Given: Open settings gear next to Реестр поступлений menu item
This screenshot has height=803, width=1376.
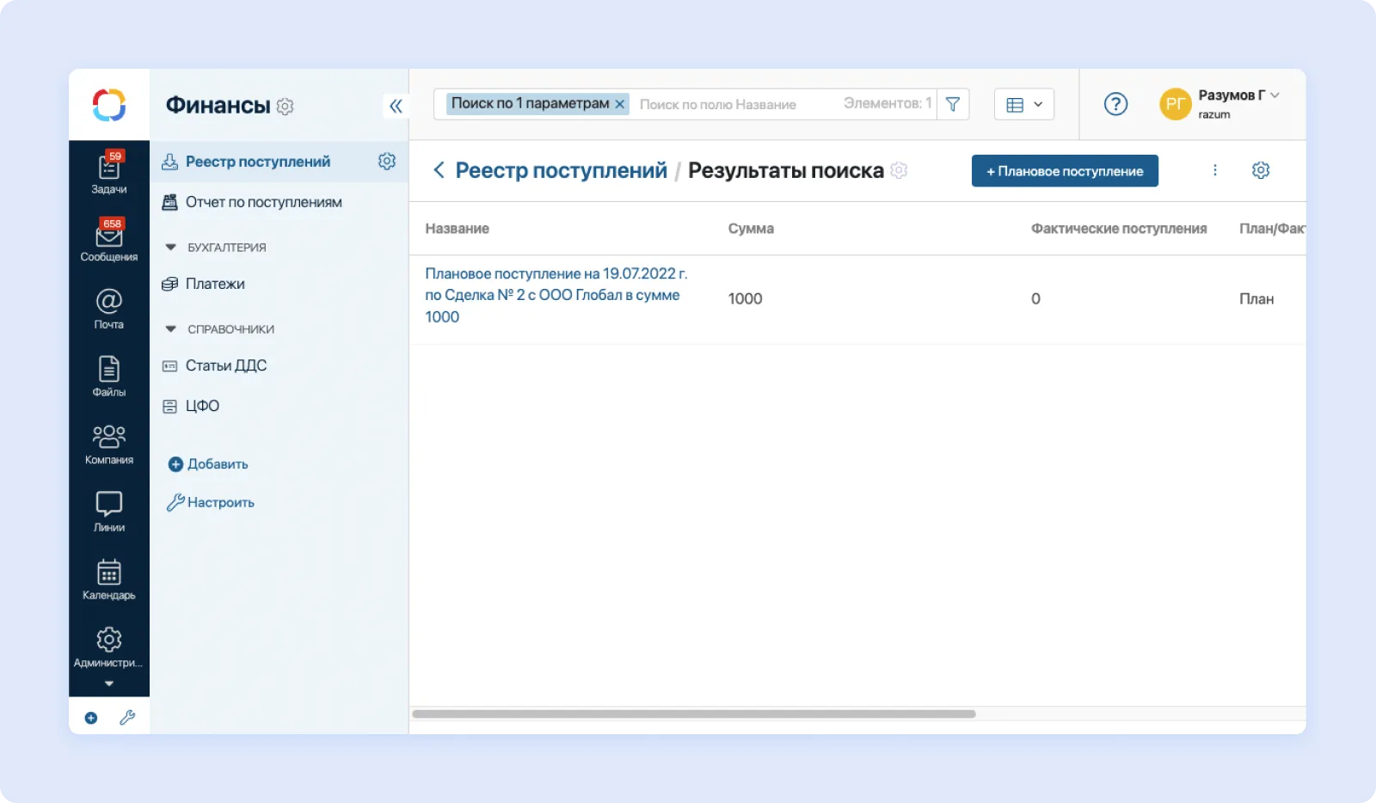Looking at the screenshot, I should tap(387, 162).
